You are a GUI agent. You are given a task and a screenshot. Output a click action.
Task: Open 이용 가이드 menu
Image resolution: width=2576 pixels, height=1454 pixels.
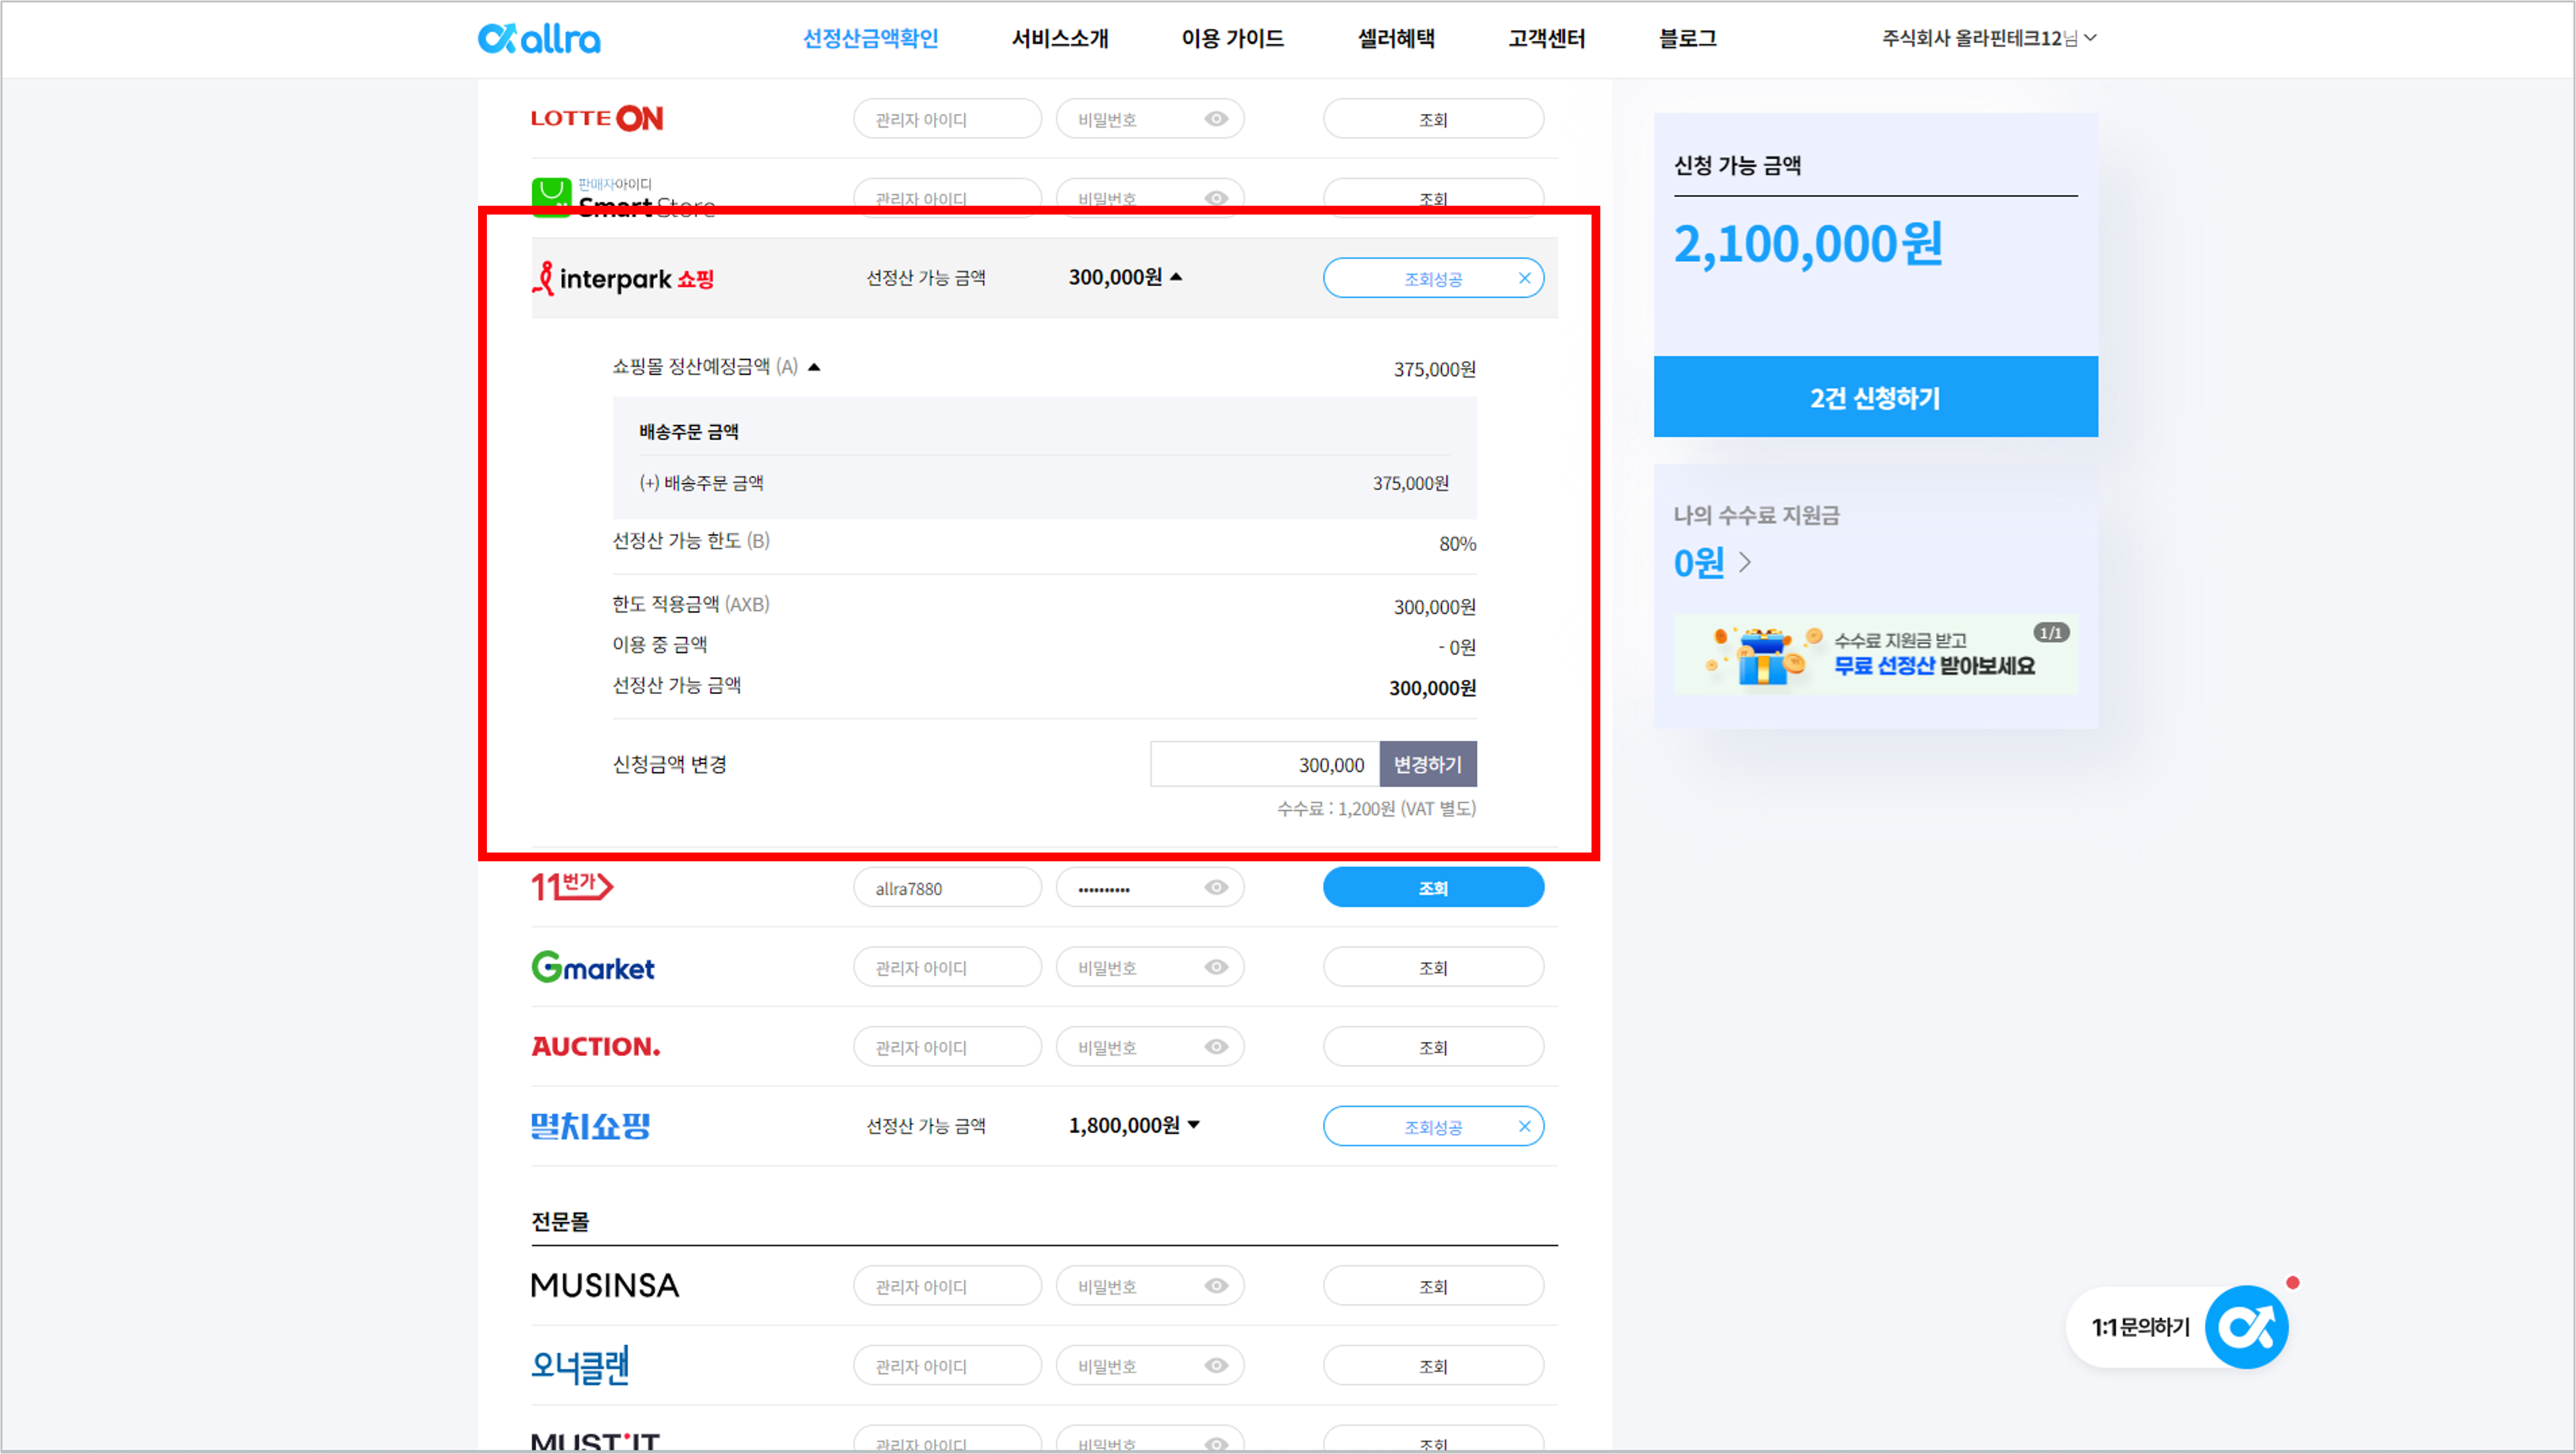point(1232,38)
